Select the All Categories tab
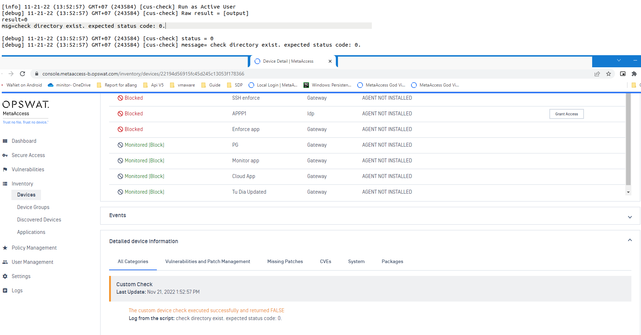Image resolution: width=641 pixels, height=335 pixels. (133, 261)
